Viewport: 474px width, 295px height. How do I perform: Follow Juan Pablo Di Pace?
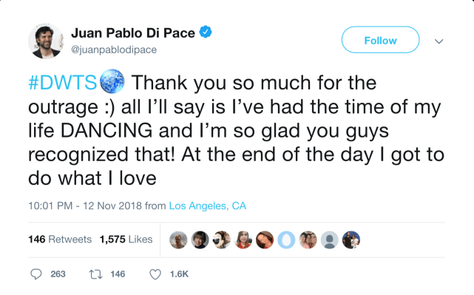point(380,40)
